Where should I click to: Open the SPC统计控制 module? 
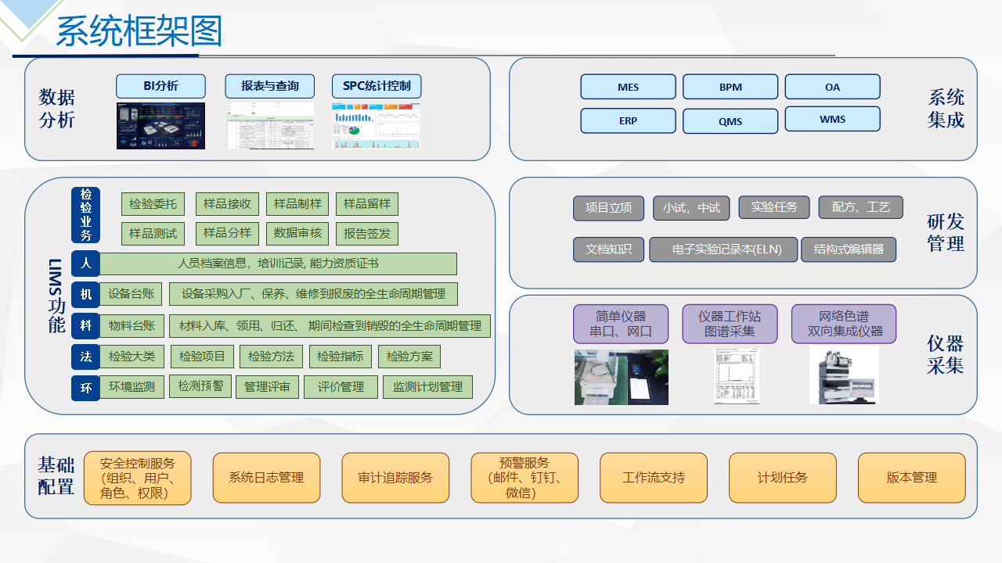(x=376, y=86)
